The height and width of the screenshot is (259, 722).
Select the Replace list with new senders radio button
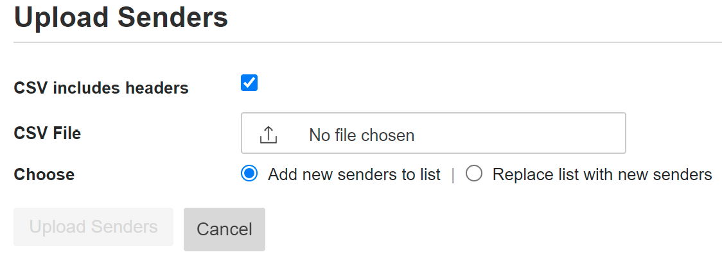[474, 174]
